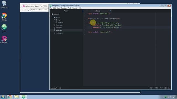Click the UTF-8 encoding selector
This screenshot has width=177, height=99.
pos(156,88)
